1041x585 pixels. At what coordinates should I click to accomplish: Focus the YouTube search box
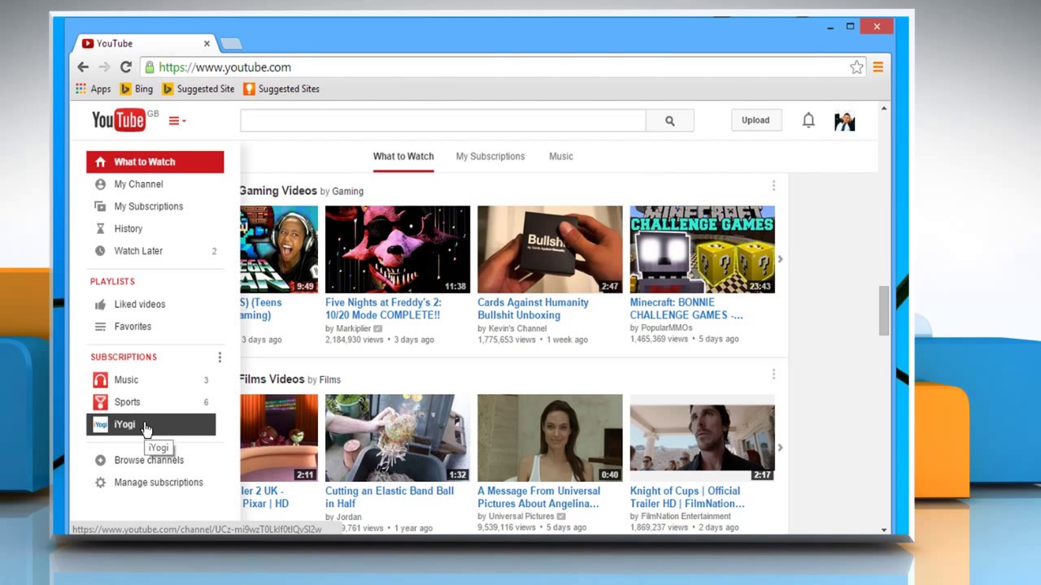(443, 120)
